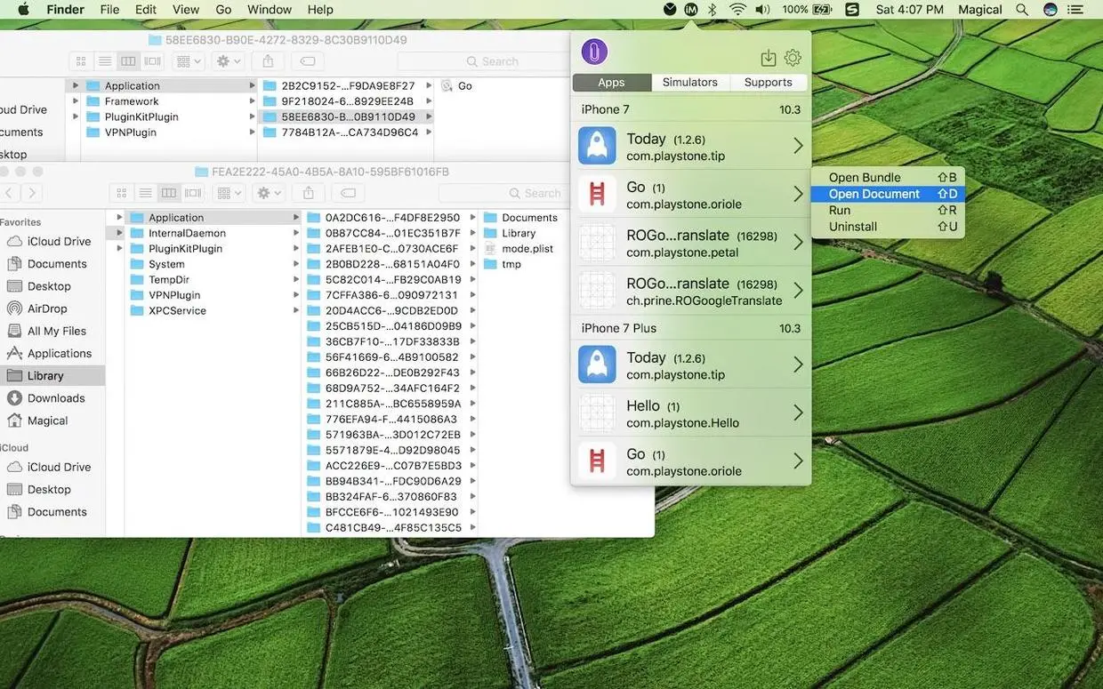Select Apps tab in the popup
The height and width of the screenshot is (689, 1103).
[611, 82]
